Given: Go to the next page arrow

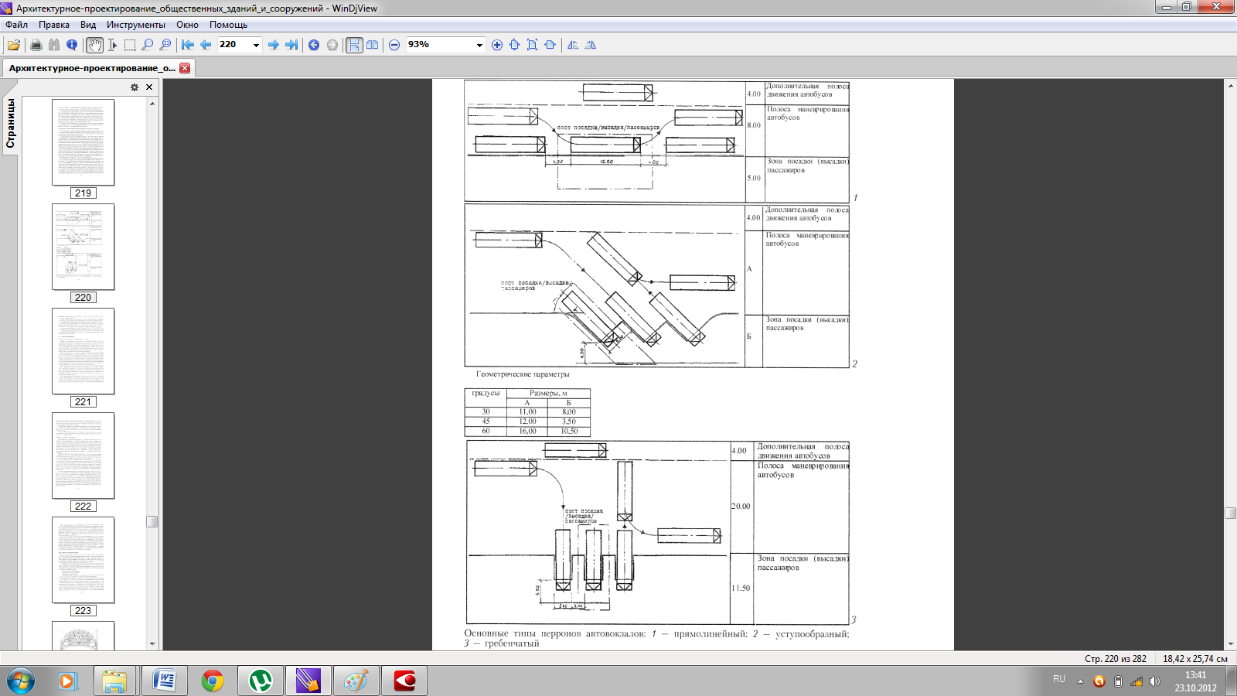Looking at the screenshot, I should (x=273, y=45).
